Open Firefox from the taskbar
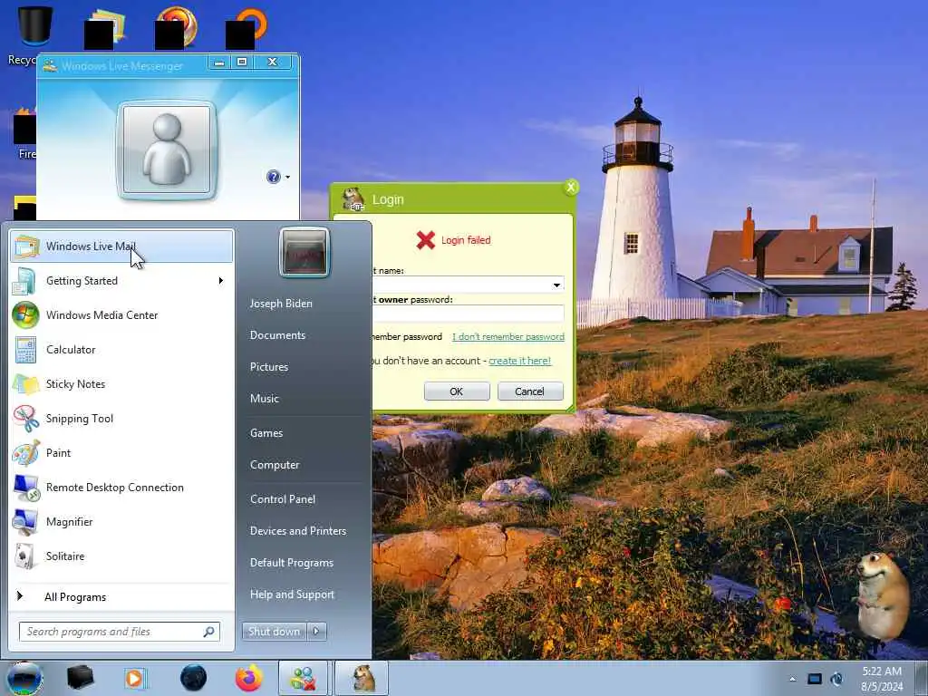 click(x=249, y=678)
